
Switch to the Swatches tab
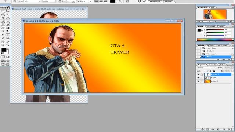click(211, 26)
